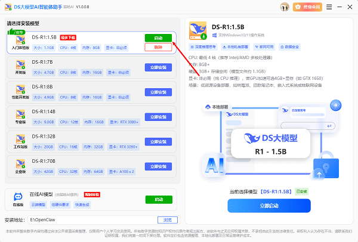Click 浏览 to browse install path
The height and width of the screenshot is (242, 358).
pos(167,220)
